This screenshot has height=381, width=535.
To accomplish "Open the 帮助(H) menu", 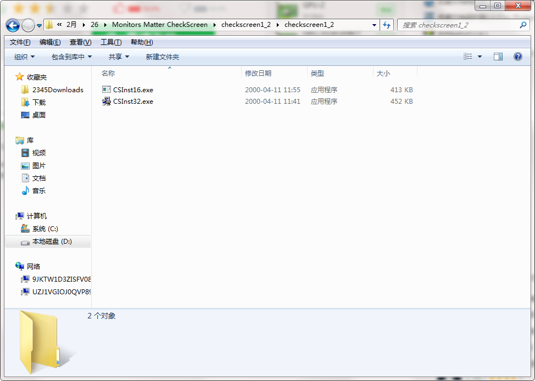I will (142, 42).
